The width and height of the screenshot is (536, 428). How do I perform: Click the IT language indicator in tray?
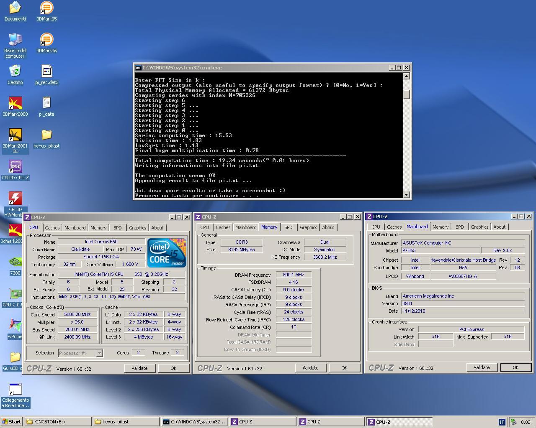coord(502,422)
